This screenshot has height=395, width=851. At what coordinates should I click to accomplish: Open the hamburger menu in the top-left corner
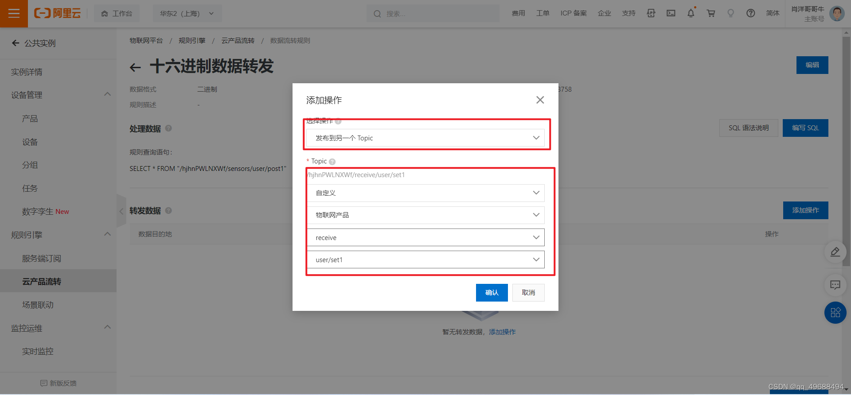14,14
